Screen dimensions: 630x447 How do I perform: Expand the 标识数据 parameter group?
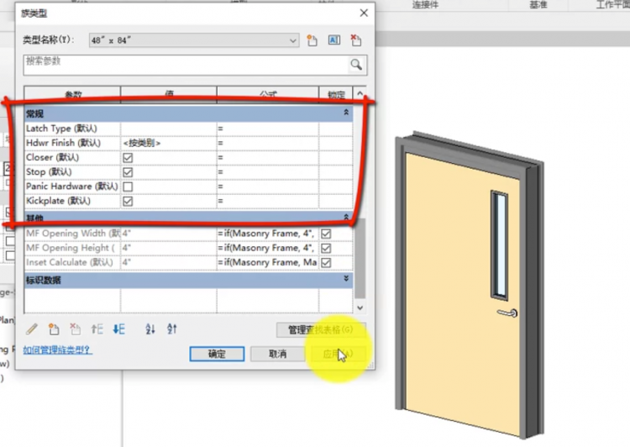(x=346, y=278)
